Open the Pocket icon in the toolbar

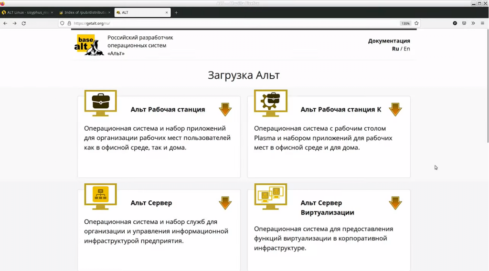pos(464,23)
